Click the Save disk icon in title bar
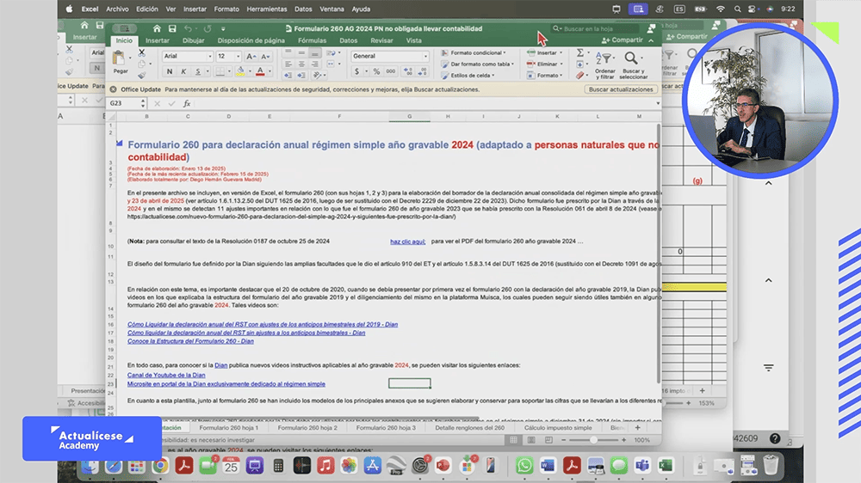Image resolution: width=861 pixels, height=483 pixels. 172,28
